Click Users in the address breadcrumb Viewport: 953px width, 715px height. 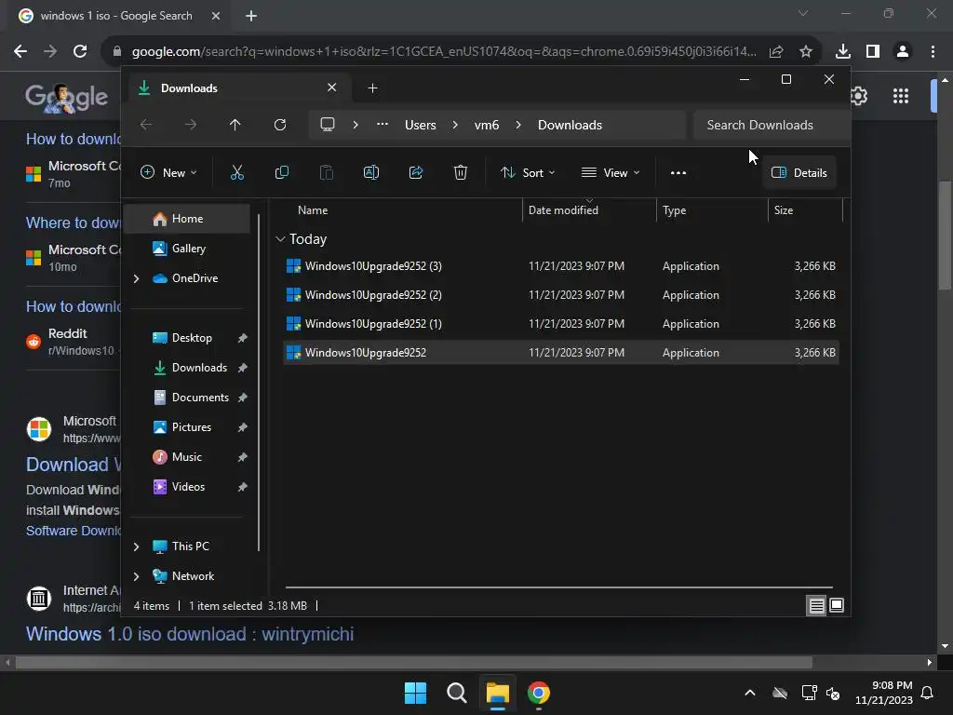click(x=421, y=125)
